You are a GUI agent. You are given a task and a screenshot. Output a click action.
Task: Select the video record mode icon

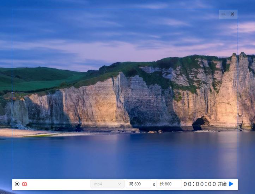coord(17,184)
